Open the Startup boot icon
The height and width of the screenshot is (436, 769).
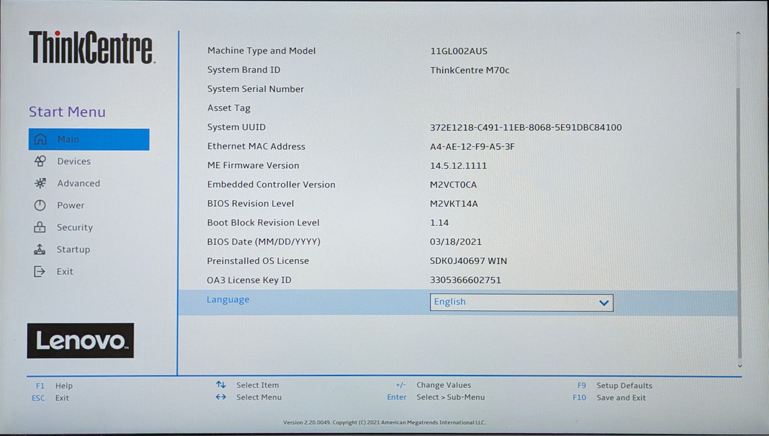click(40, 249)
